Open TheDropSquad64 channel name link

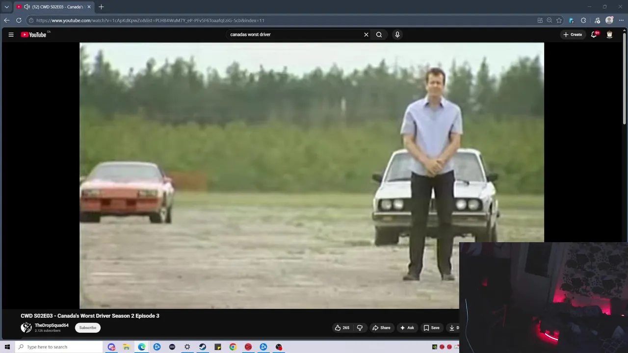point(52,325)
